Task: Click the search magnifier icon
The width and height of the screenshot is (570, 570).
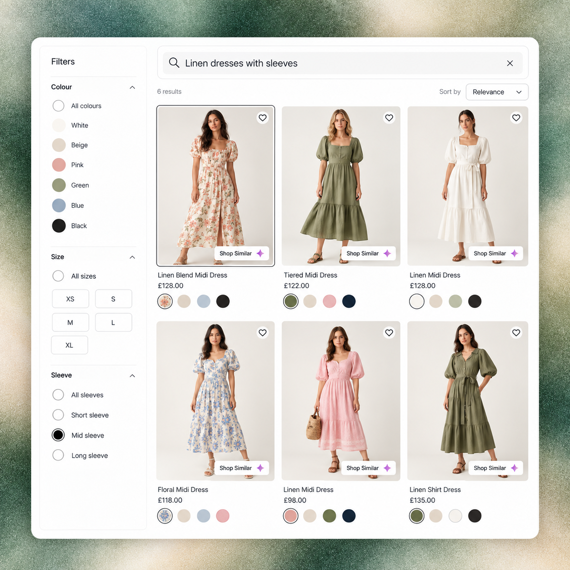Action: click(174, 63)
